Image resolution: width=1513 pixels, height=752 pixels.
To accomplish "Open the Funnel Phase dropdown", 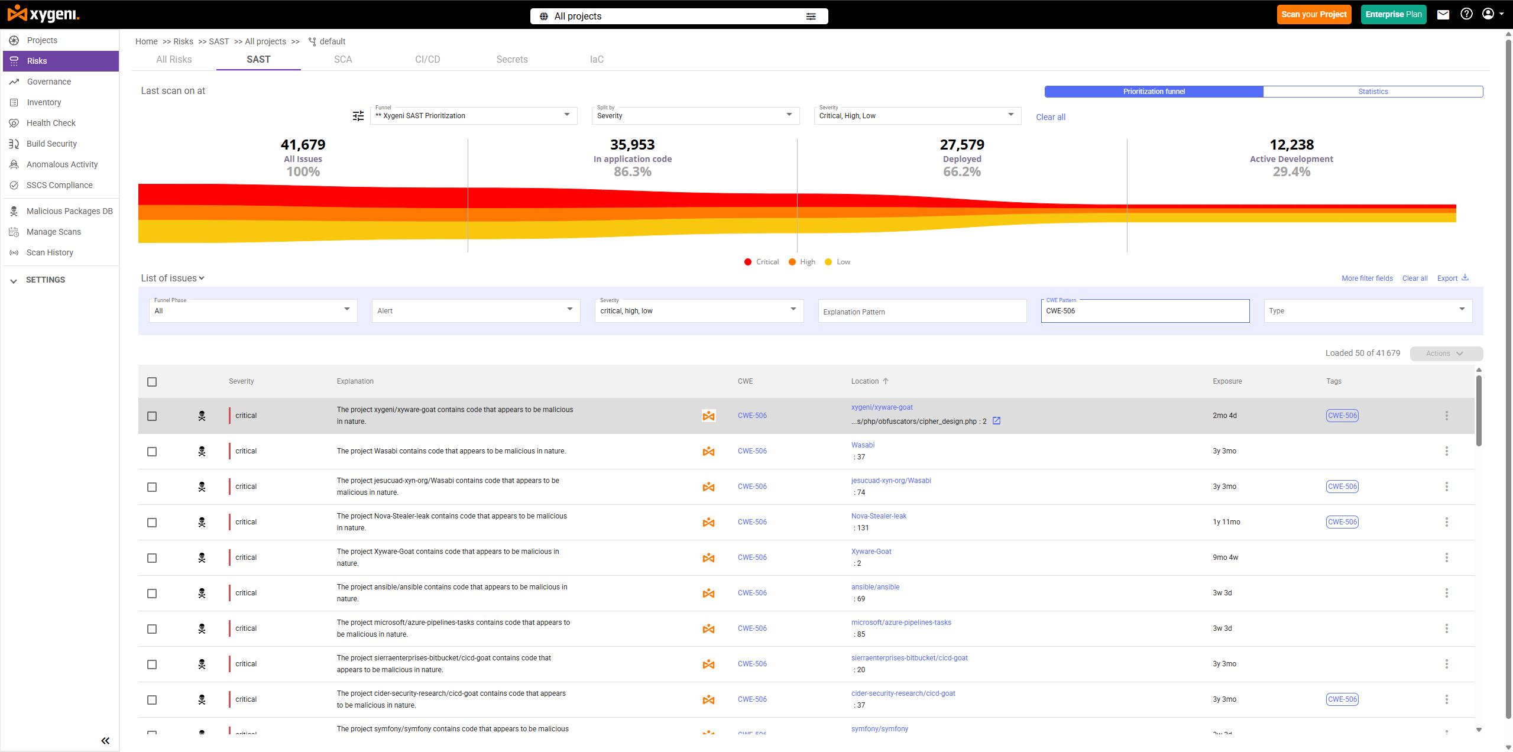I will click(252, 310).
